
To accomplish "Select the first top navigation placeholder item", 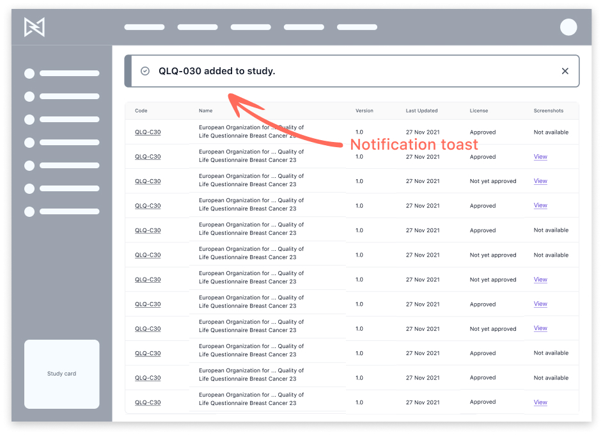I will point(145,27).
